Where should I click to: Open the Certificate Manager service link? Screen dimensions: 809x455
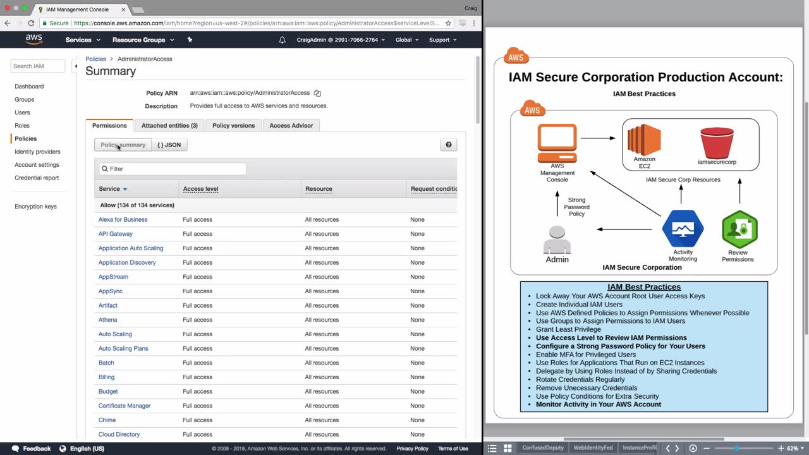125,406
